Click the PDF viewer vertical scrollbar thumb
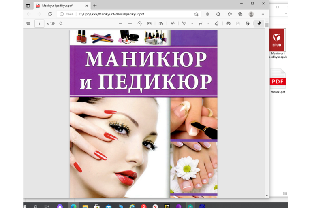 point(267,25)
